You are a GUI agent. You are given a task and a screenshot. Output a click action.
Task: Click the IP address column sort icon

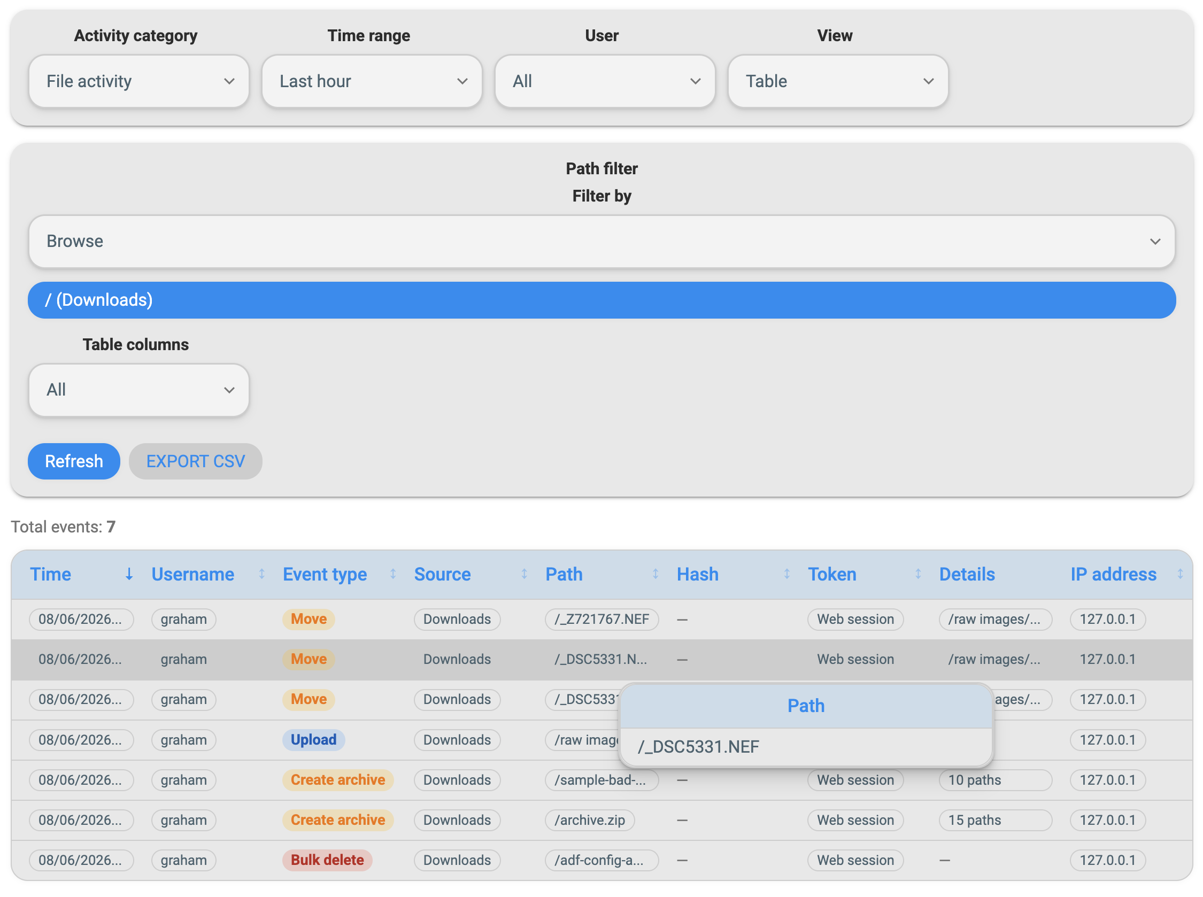tap(1179, 574)
